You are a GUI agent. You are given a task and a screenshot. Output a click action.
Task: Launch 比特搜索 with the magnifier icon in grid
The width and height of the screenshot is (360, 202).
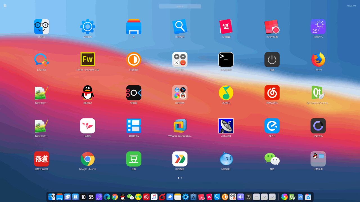[180, 27]
